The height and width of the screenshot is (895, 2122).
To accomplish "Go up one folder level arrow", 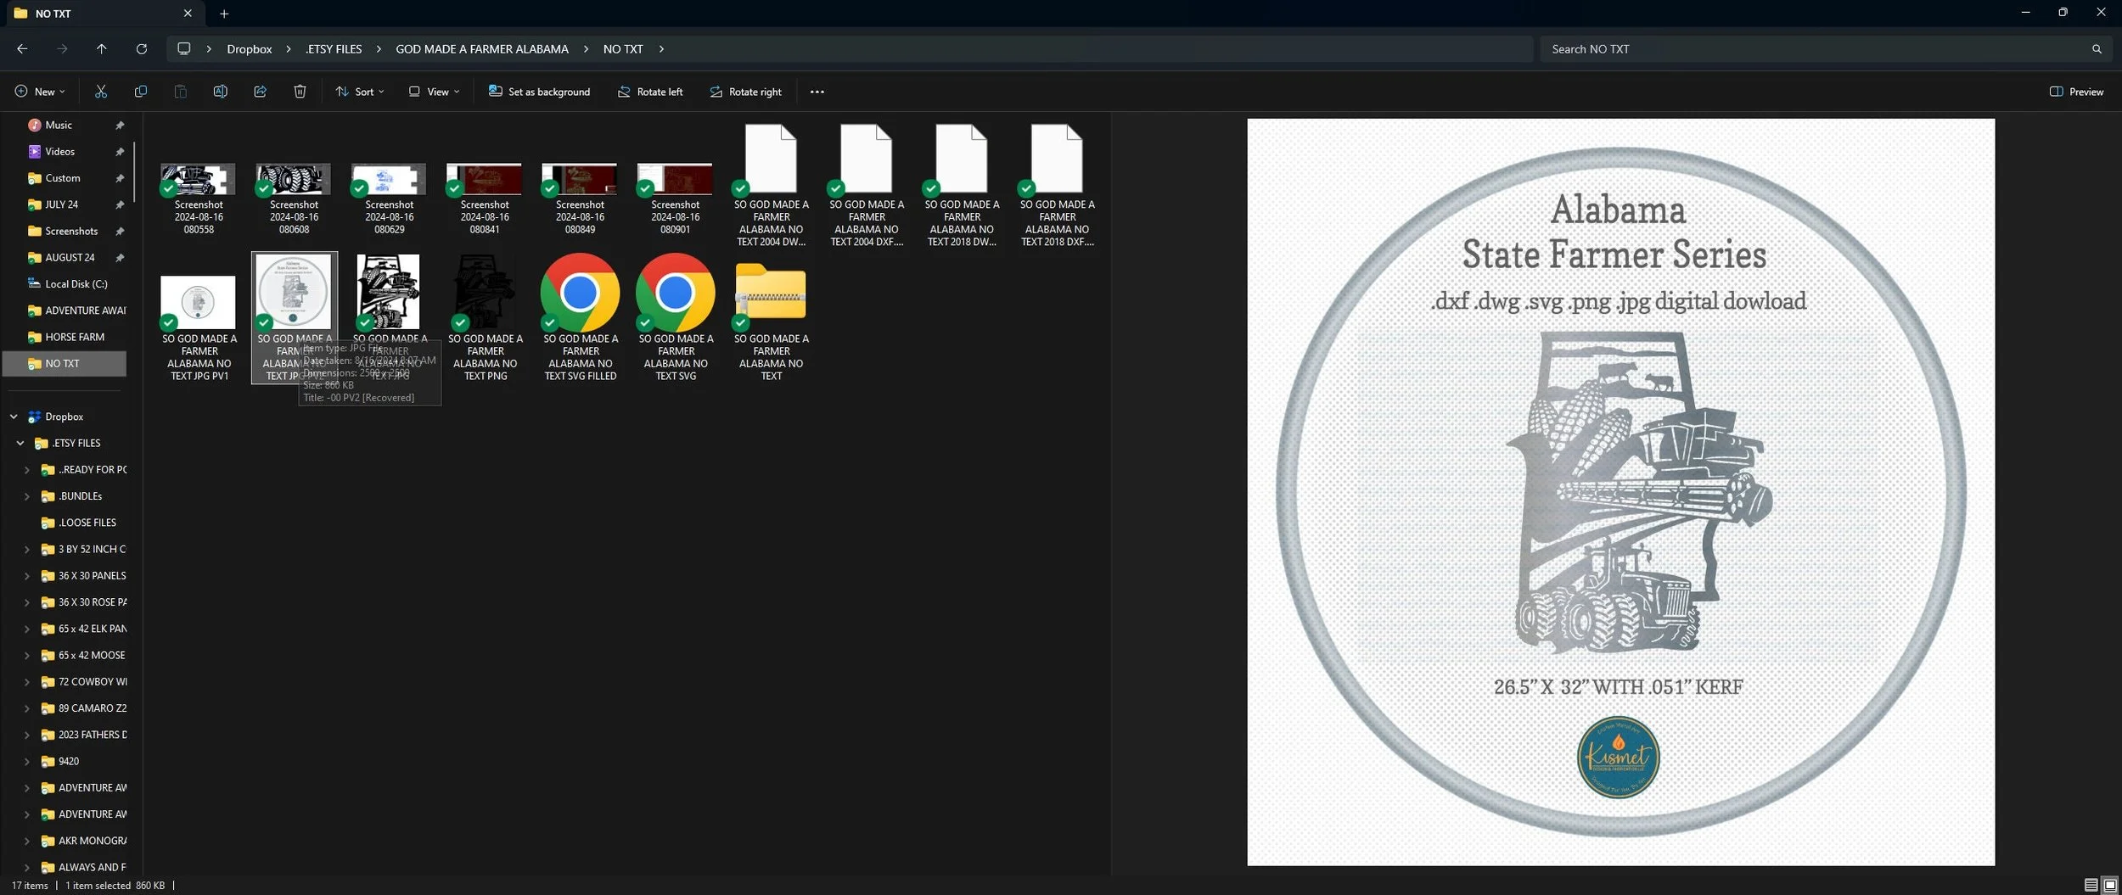I will tap(101, 49).
